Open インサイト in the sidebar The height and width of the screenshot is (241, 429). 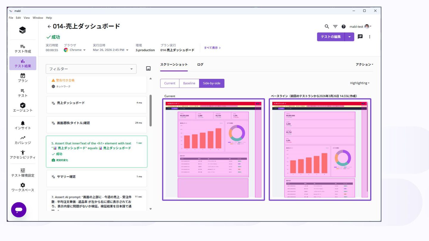coord(23,125)
